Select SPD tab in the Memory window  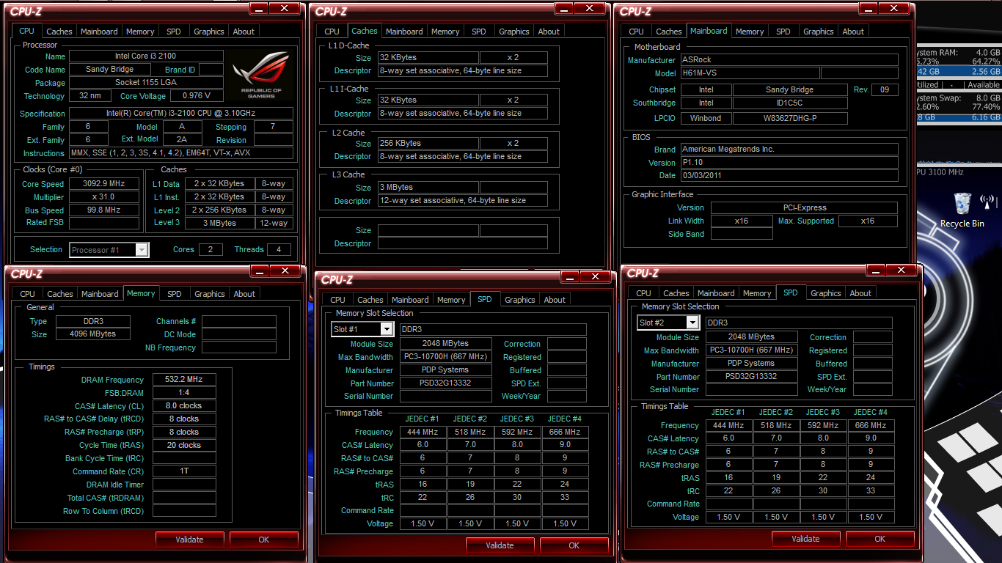click(x=175, y=294)
